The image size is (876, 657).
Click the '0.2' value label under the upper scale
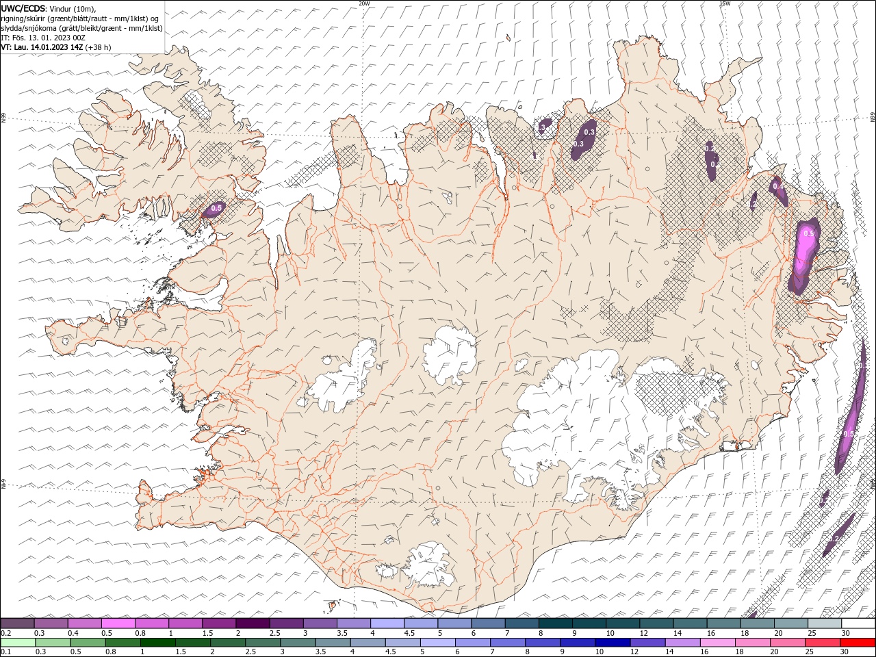pyautogui.click(x=5, y=633)
